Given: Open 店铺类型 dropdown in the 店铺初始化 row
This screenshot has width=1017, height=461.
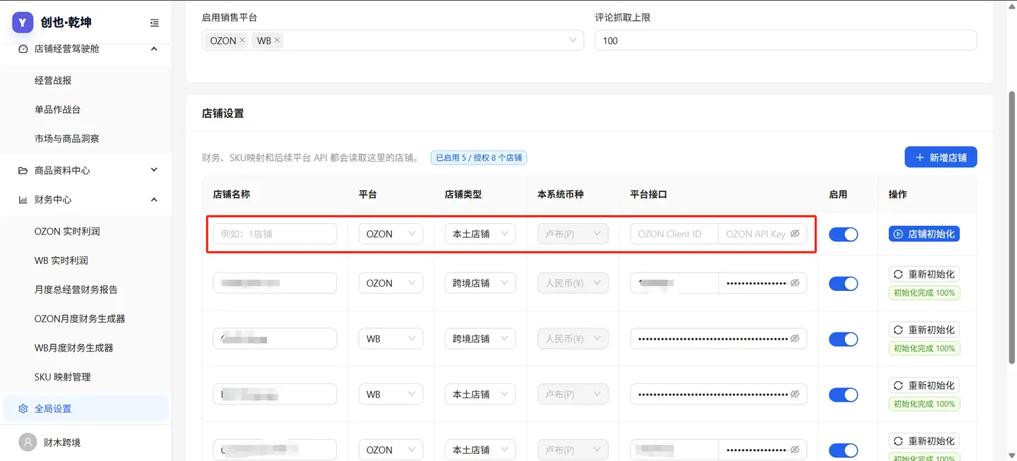Looking at the screenshot, I should point(480,234).
